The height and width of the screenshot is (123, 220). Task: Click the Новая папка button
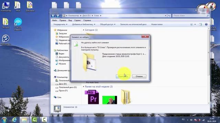(157, 24)
